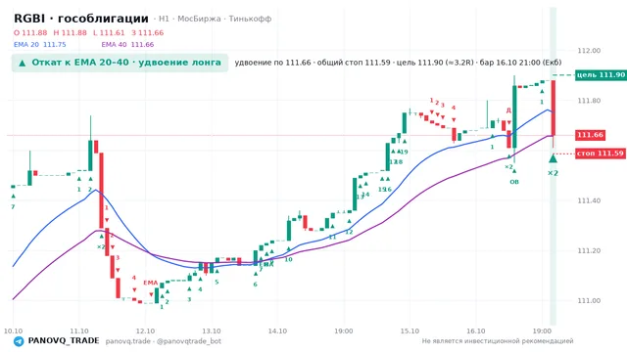627x352 pixels.
Task: Click the chart title RGBI · гособлигации
Action: click(x=81, y=19)
